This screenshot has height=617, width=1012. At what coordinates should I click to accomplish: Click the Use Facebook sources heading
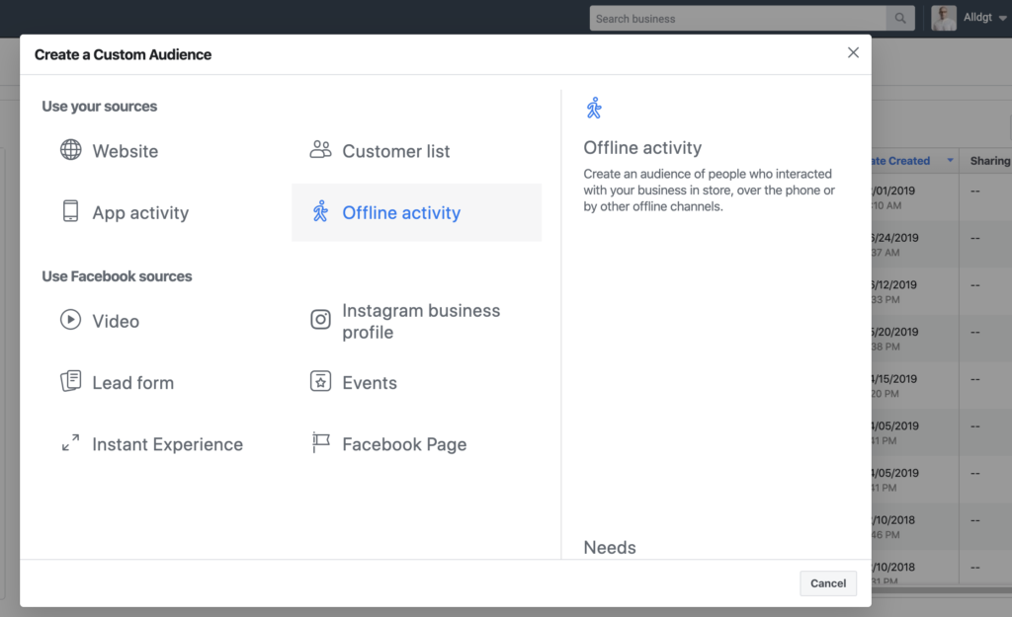point(117,276)
